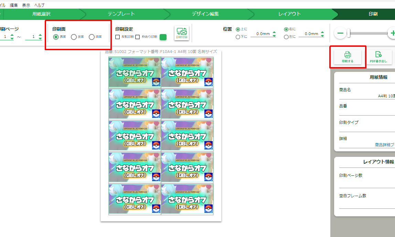395x237 pixels.
Task: Open the ヘルプ menu
Action: click(39, 5)
